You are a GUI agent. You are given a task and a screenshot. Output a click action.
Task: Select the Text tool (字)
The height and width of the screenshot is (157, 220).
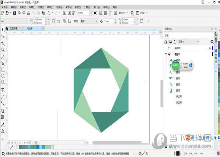3,90
